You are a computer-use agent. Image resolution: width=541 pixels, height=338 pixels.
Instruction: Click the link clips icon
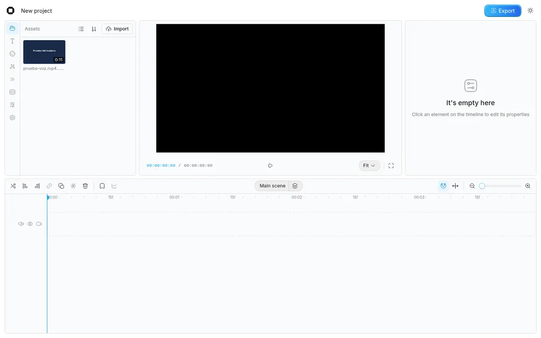[49, 186]
